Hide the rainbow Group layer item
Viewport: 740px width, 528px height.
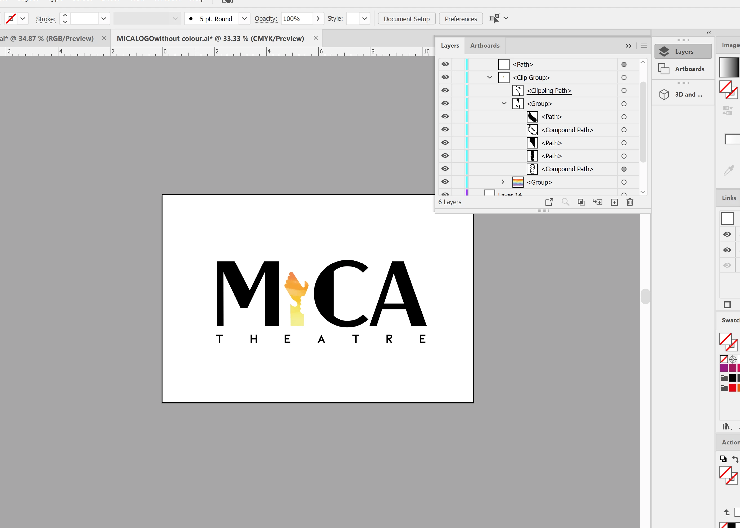click(x=445, y=182)
